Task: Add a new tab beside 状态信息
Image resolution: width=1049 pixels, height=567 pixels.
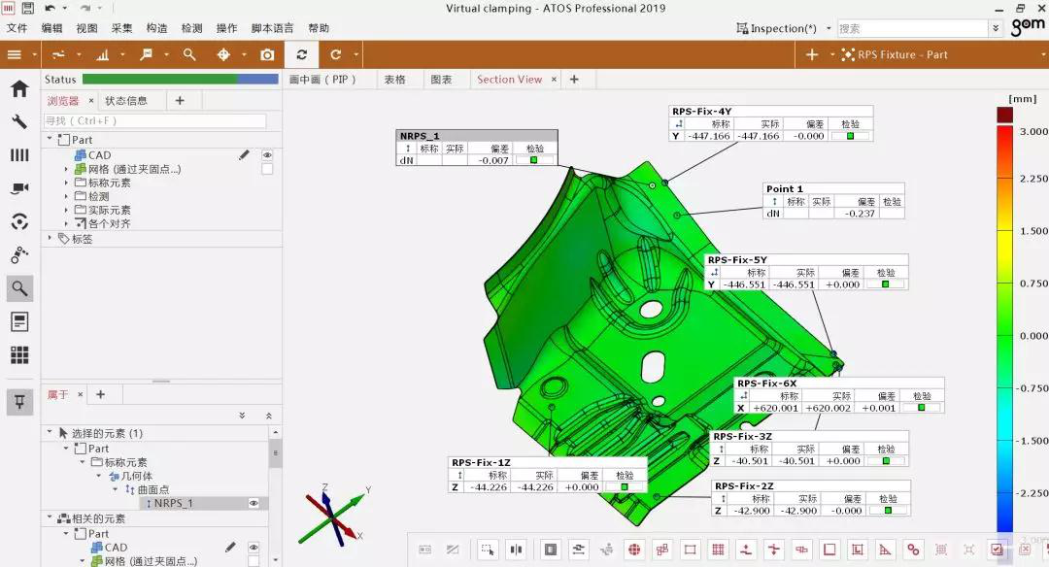Action: click(180, 100)
